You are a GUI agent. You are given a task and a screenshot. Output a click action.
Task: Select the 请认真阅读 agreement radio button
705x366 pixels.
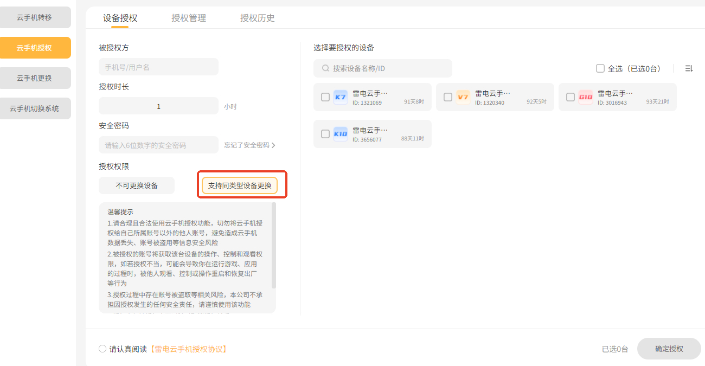coord(102,349)
